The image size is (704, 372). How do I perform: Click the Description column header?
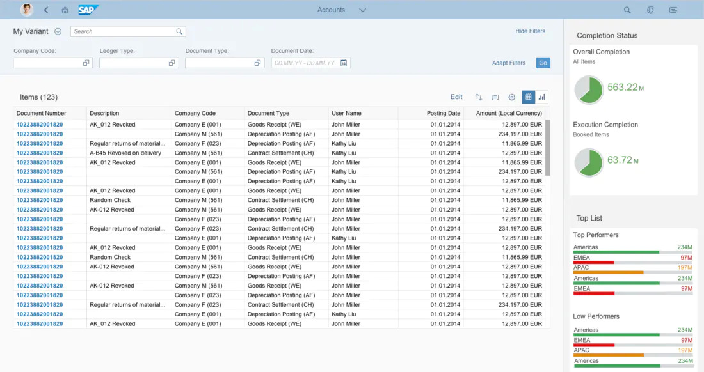pos(104,113)
